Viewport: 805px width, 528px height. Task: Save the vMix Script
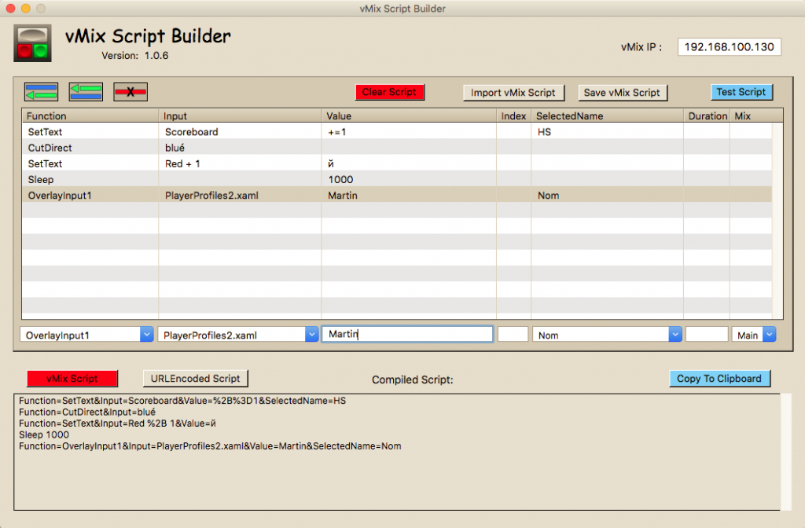[x=623, y=92]
